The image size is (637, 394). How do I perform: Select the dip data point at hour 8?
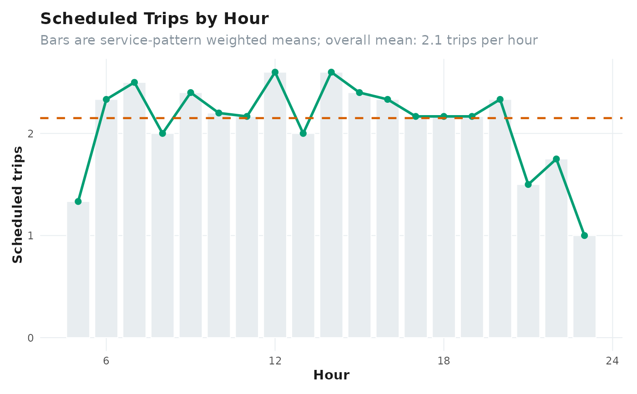162,134
